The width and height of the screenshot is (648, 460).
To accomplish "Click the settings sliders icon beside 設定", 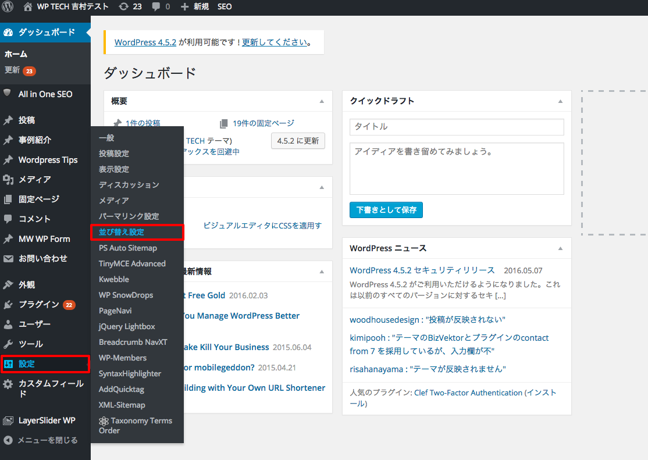I will point(8,364).
